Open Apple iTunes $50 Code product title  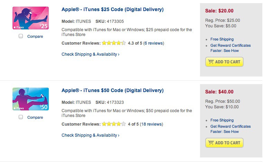pos(112,90)
